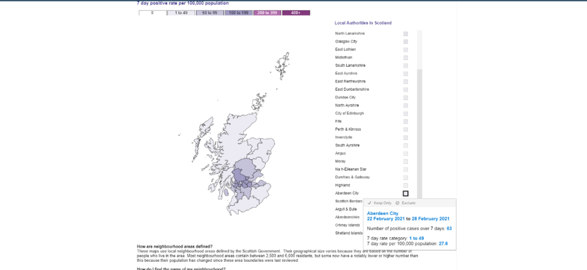The width and height of the screenshot is (587, 270).
Task: Click the Perth & Kinross list label
Action: pos(348,129)
